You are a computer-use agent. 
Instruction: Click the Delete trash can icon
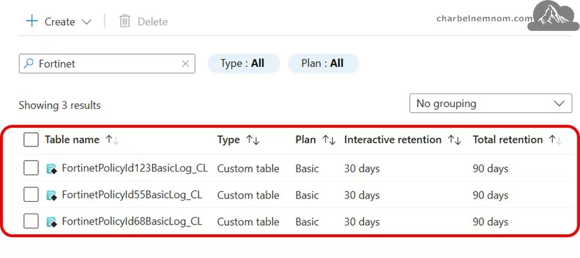(x=124, y=21)
